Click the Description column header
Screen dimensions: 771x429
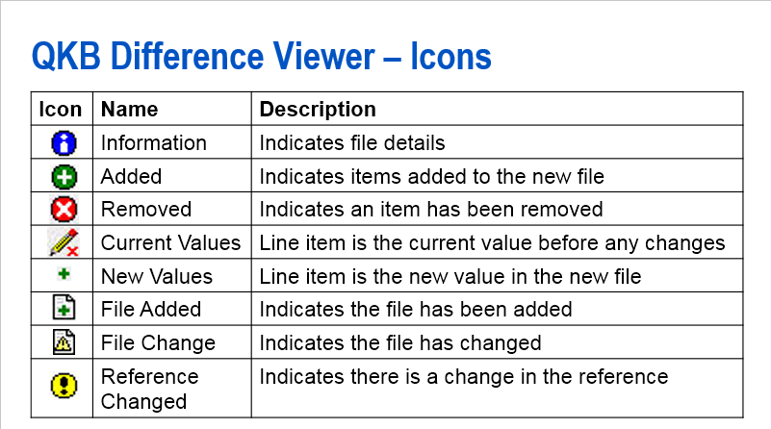click(318, 109)
